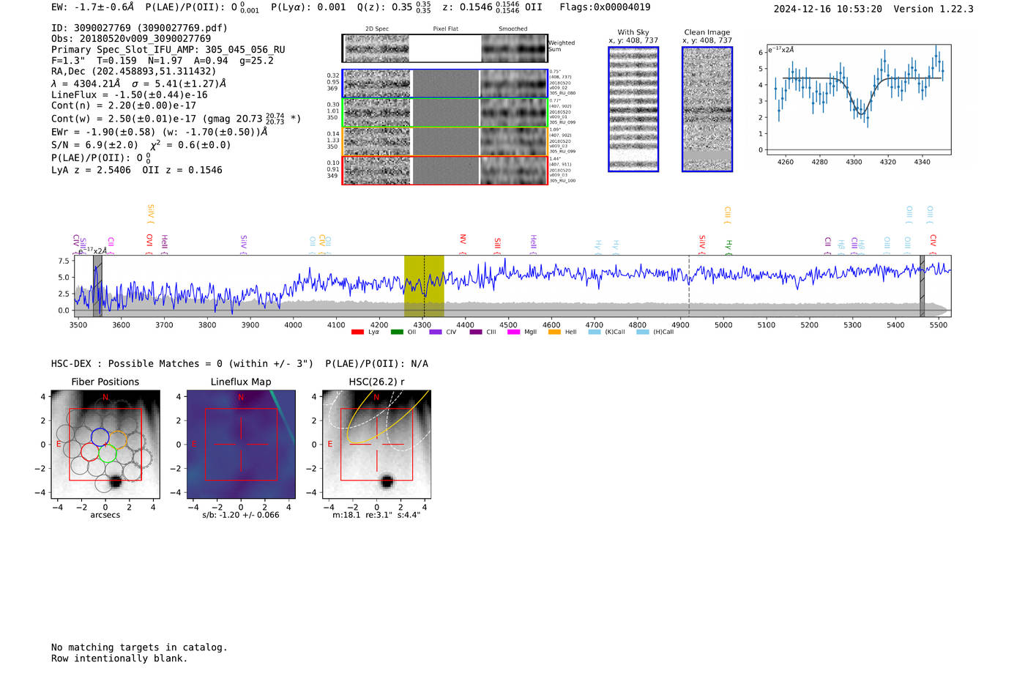This screenshot has height=698, width=1025.
Task: Click the blue-bordered fiber spectrum row
Action: click(444, 83)
